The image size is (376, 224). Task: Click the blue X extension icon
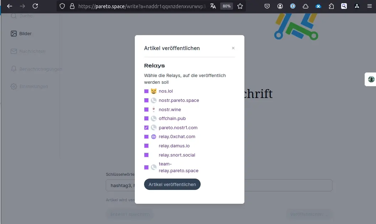(x=318, y=6)
